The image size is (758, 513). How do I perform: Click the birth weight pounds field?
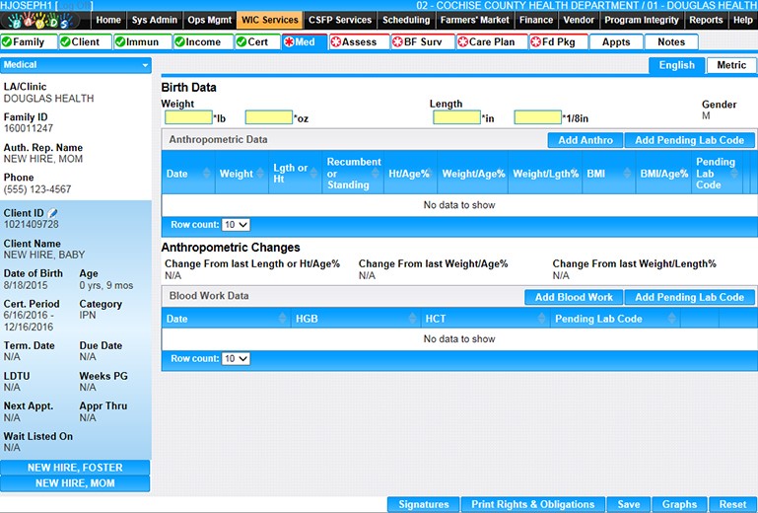click(188, 118)
